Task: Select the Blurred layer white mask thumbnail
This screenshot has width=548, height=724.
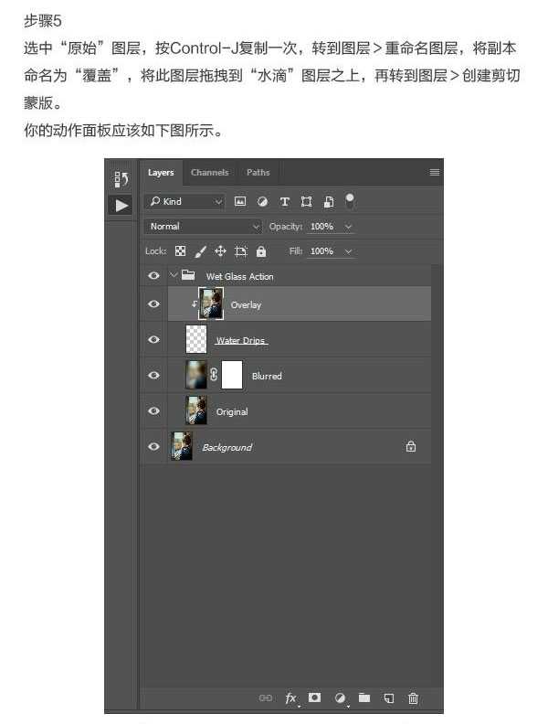Action: pos(232,375)
